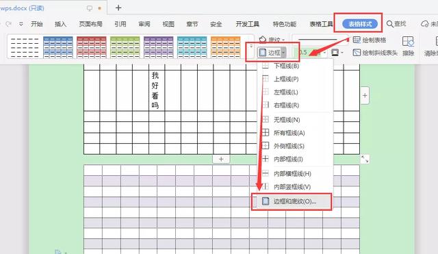The image size is (438, 254).
Task: Select the 绘制表格 draw table tool
Action: point(370,40)
